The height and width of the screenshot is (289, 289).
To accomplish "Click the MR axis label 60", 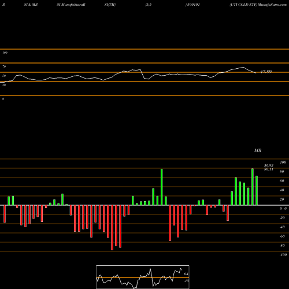I will click(x=282, y=181).
